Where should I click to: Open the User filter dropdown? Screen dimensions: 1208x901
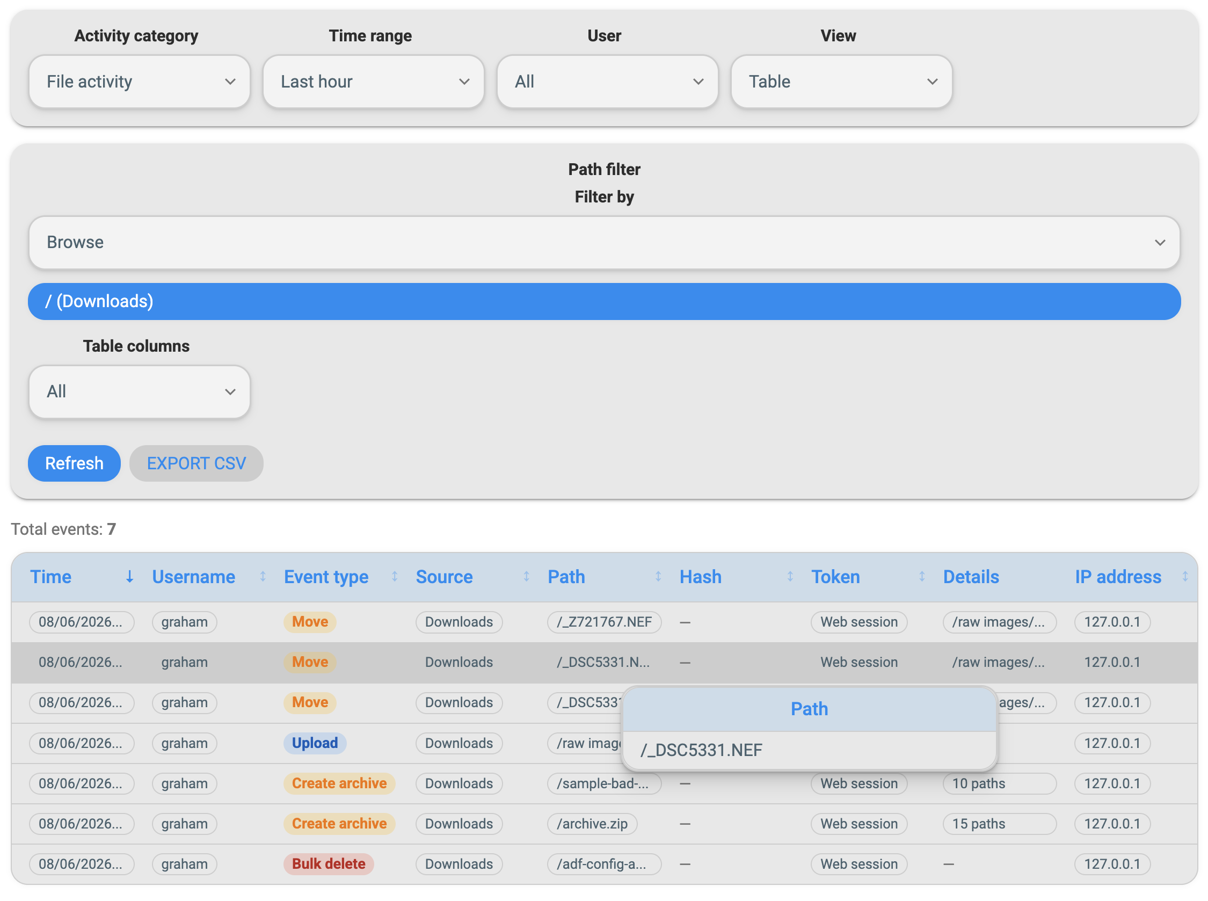pyautogui.click(x=607, y=82)
